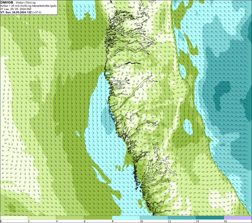Click the legend label '8'
Image resolution: width=252 pixels, height=223 pixels.
click(113, 221)
